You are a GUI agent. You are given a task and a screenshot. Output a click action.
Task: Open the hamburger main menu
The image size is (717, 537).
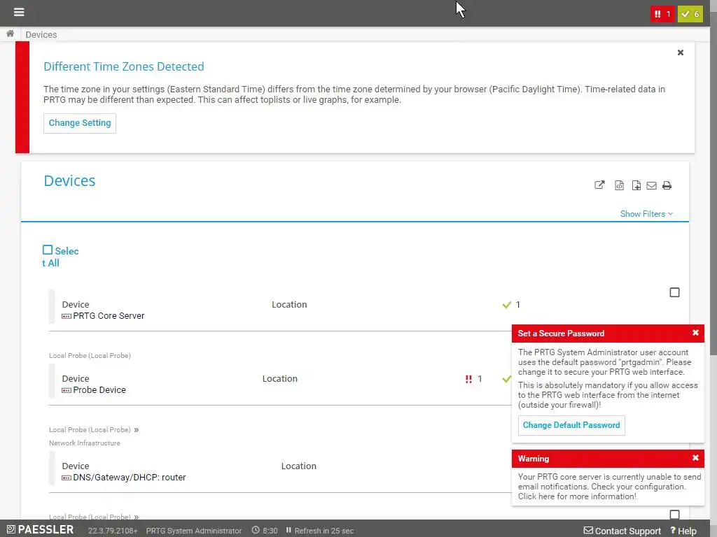[19, 12]
